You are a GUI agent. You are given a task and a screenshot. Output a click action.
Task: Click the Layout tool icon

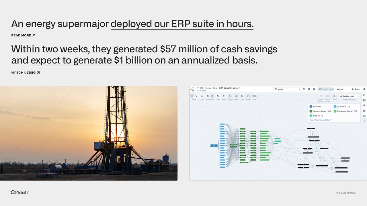(x=202, y=96)
